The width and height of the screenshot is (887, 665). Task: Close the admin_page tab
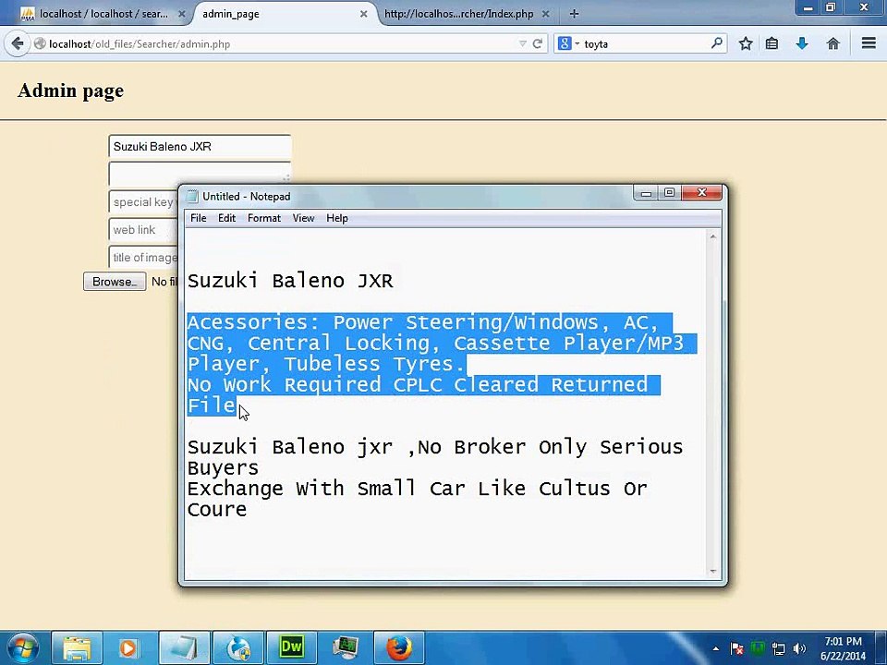point(364,14)
